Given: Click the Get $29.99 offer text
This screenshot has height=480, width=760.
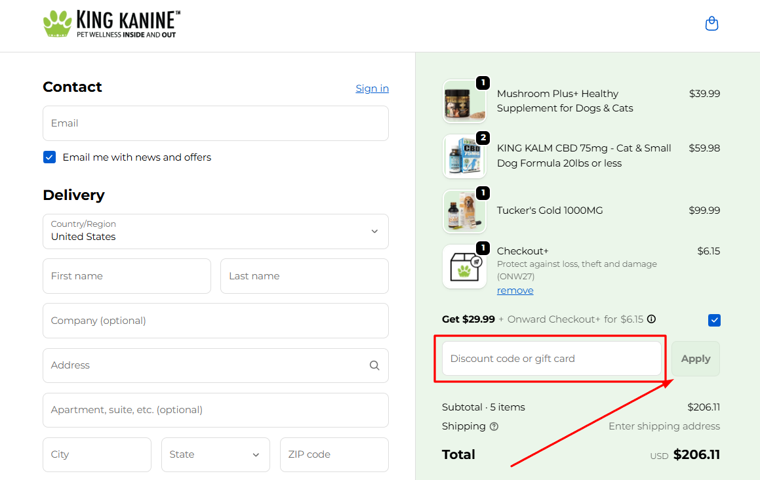Looking at the screenshot, I should tap(468, 319).
